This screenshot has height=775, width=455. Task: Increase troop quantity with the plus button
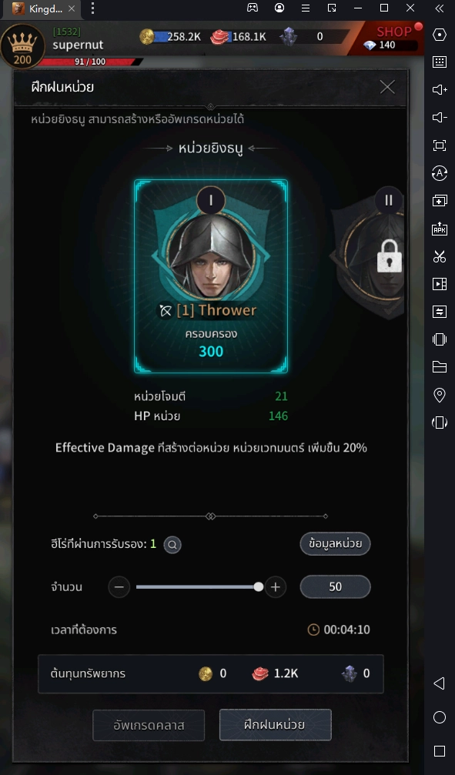pyautogui.click(x=276, y=587)
